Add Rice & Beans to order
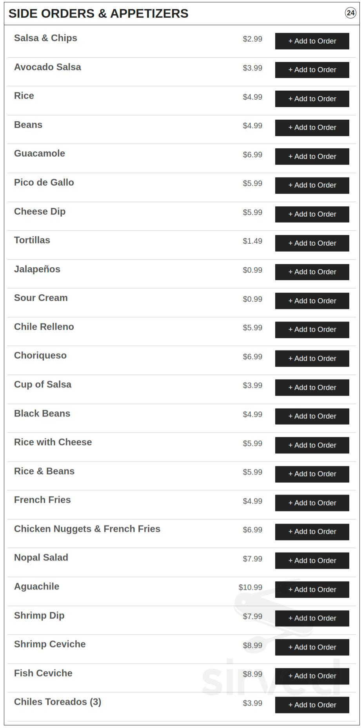 (x=312, y=474)
